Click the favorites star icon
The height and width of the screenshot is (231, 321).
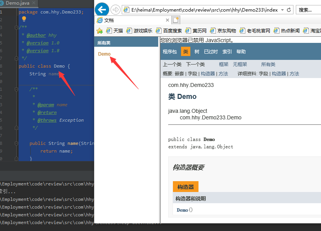(100, 31)
